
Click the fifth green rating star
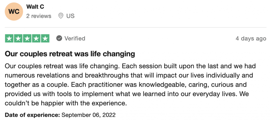pyautogui.click(x=45, y=39)
